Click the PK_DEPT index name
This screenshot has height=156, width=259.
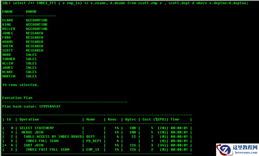tap(94, 141)
